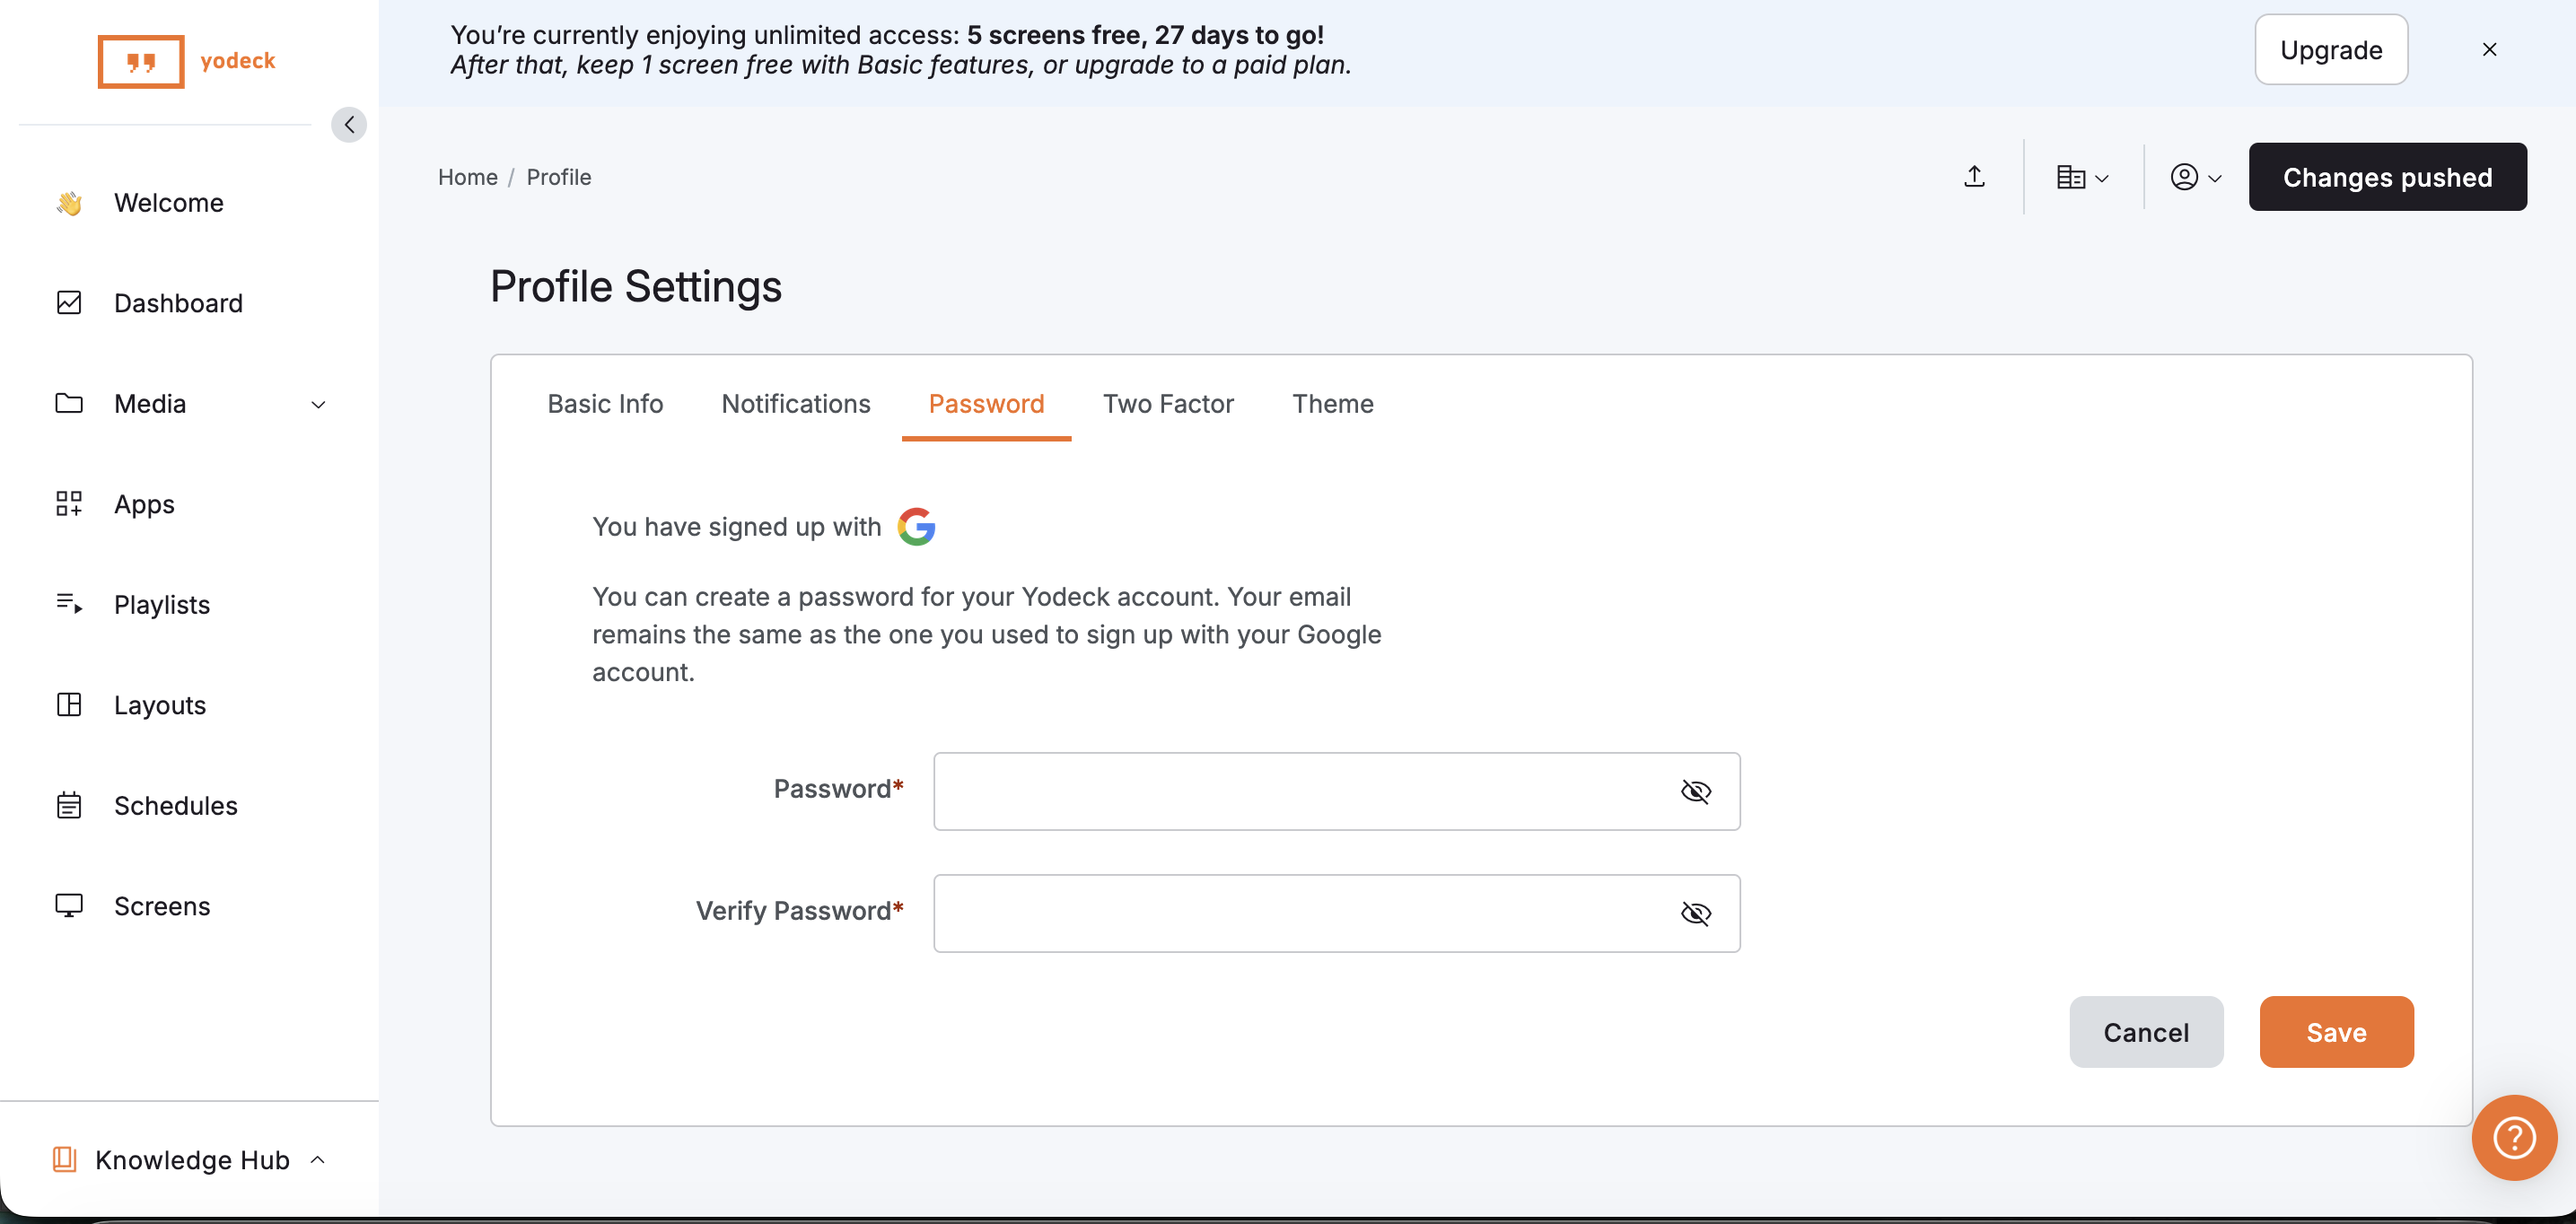
Task: Open Playlists via its list-play icon
Action: (x=69, y=603)
